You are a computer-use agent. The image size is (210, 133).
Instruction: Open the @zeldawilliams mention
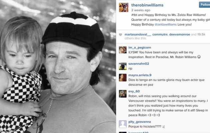point(166,25)
